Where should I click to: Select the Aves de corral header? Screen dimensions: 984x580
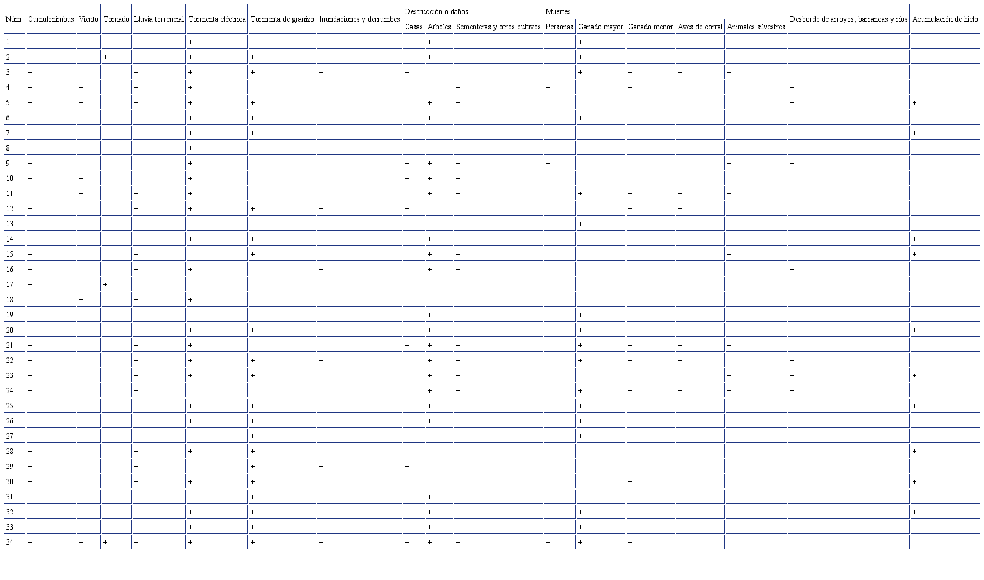pos(700,27)
